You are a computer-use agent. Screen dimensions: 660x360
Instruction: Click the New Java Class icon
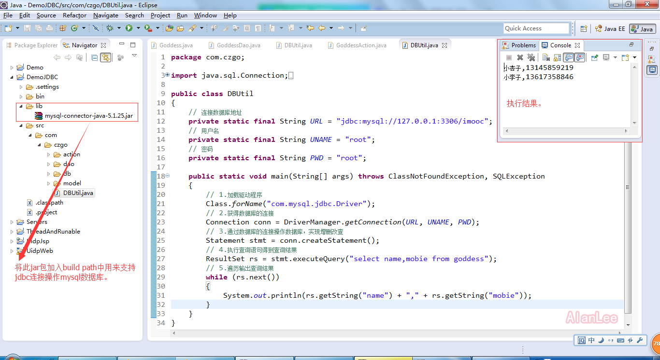click(74, 28)
